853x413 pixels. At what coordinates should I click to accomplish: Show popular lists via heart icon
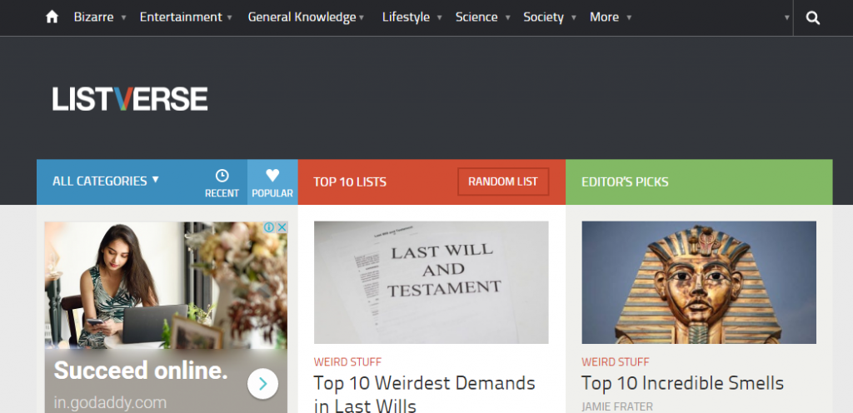[x=272, y=182]
